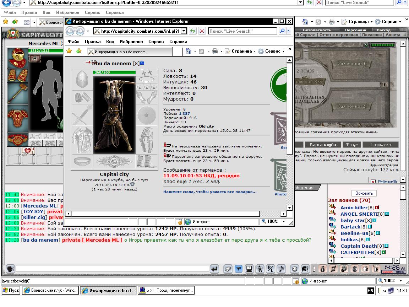Click private message arrow beside Bartack
Viewport: 409px width, 307px height.
[x=333, y=226]
